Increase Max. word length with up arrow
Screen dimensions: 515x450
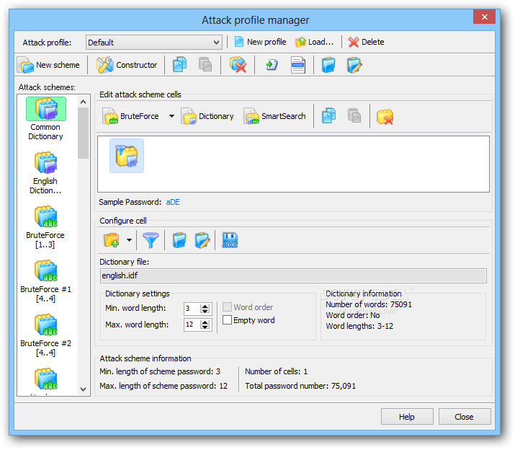(205, 322)
